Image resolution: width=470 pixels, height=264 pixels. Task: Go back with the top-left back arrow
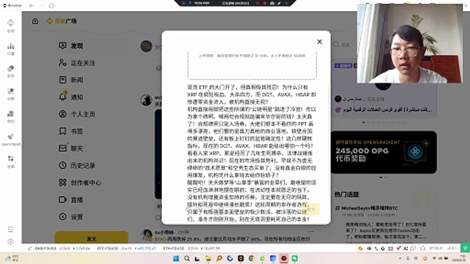click(32, 5)
